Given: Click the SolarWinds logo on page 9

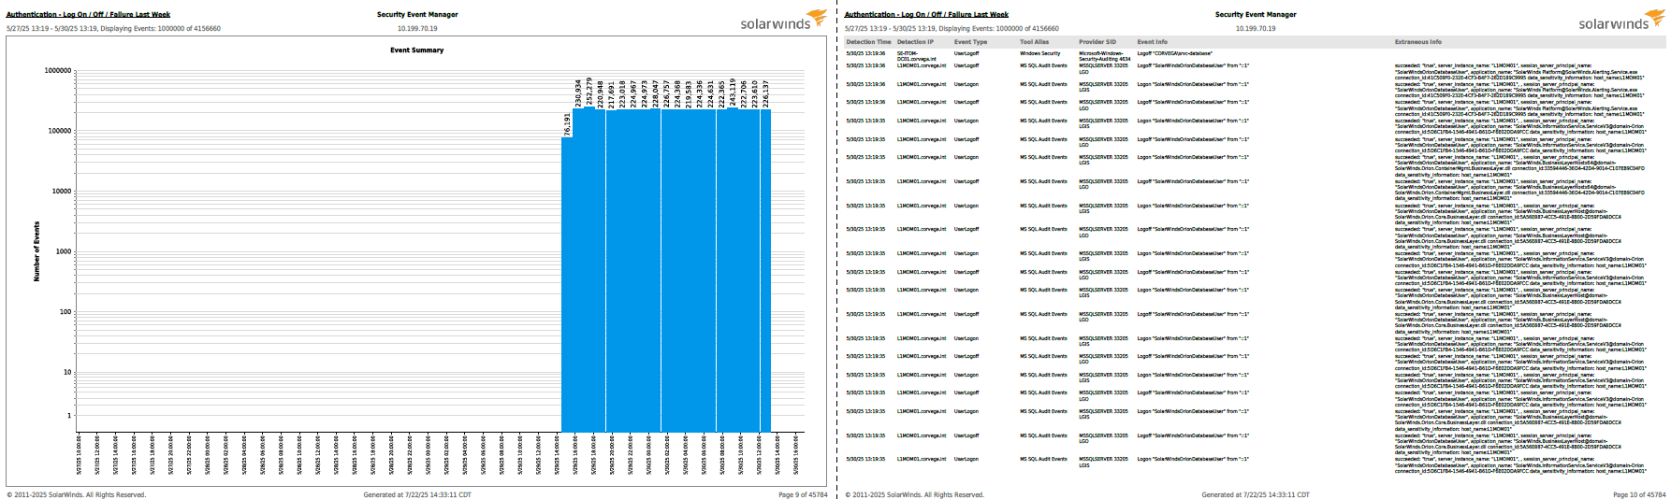Looking at the screenshot, I should pos(784,21).
